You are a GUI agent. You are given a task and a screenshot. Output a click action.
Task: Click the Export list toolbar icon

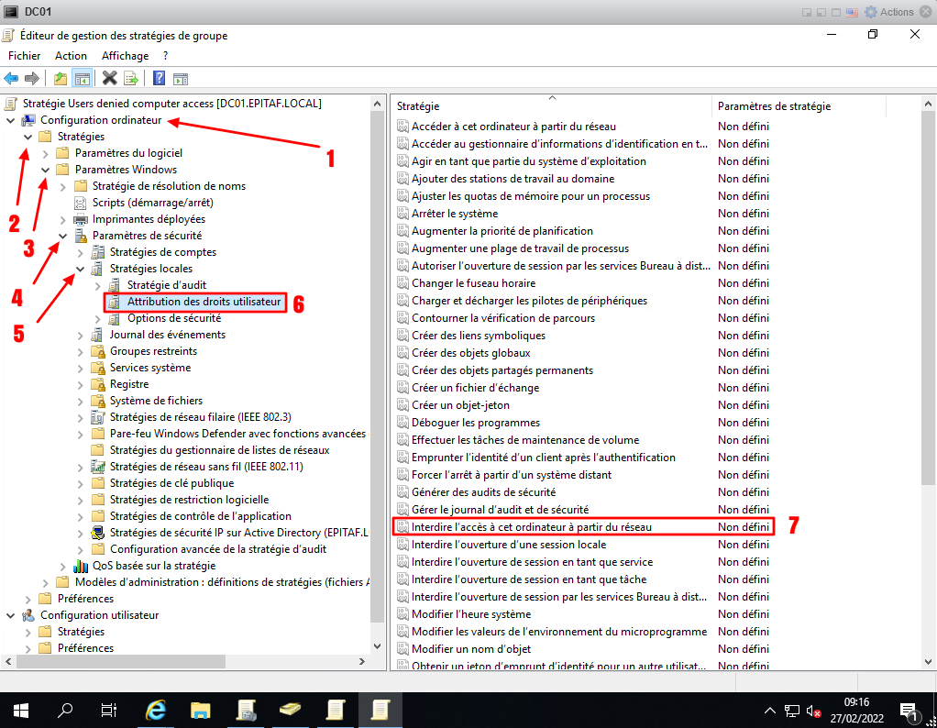pyautogui.click(x=131, y=79)
